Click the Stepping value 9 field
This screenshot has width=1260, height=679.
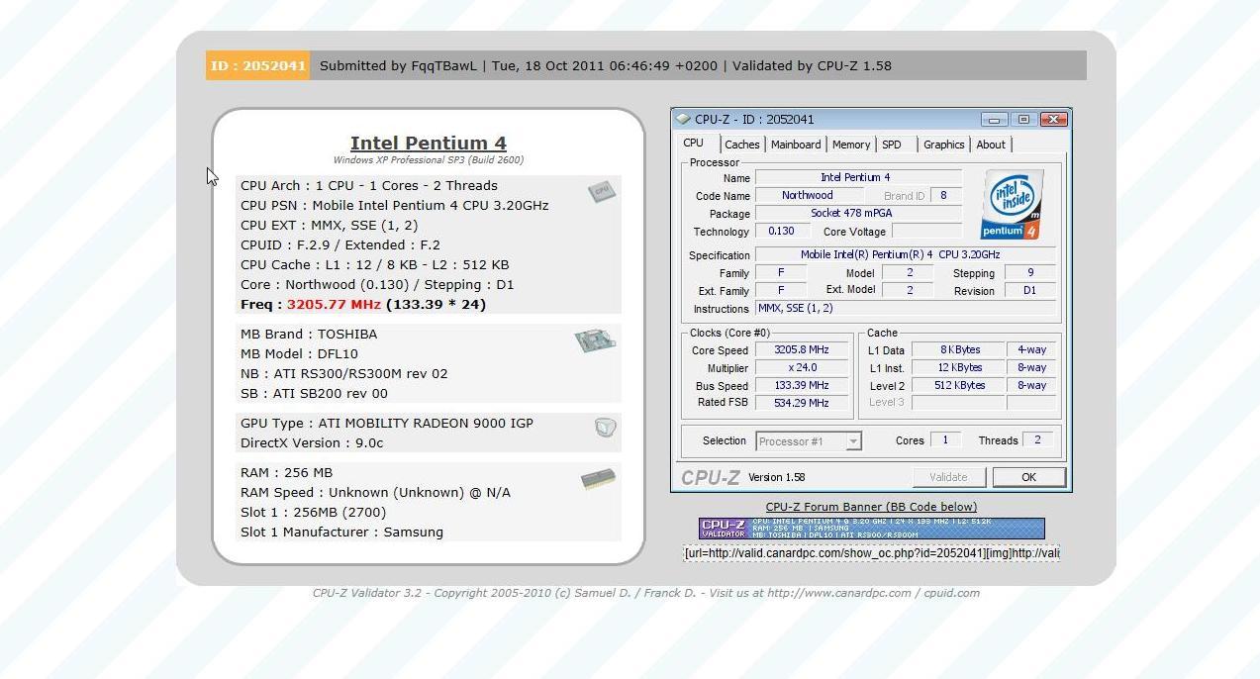pos(1030,272)
